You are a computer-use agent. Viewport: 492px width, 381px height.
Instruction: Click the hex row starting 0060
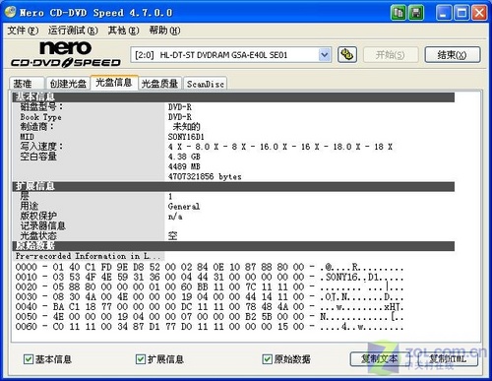point(209,327)
